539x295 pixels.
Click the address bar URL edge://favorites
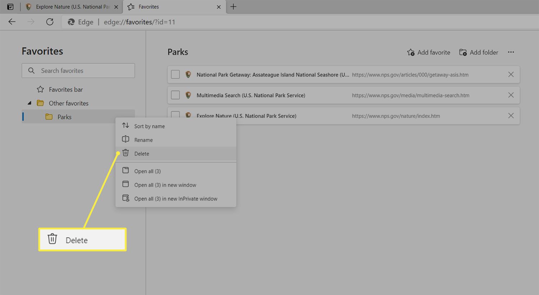139,22
